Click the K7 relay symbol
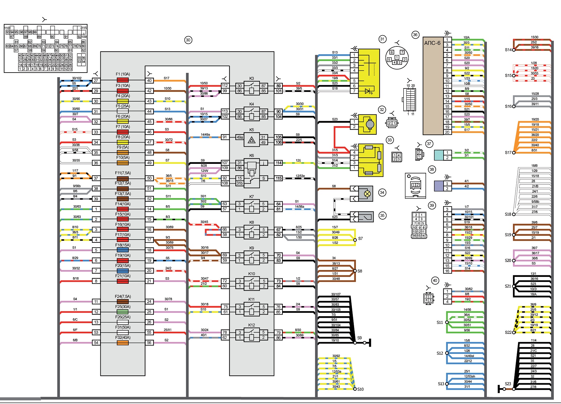Image resolution: width=561 pixels, height=404 pixels. [x=252, y=206]
